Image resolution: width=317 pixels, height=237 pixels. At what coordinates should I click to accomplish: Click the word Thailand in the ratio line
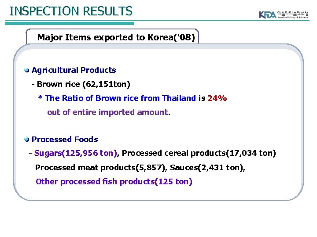[x=178, y=98]
